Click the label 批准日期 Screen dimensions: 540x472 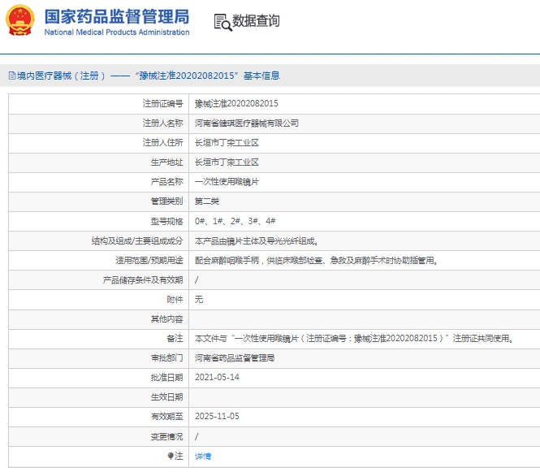click(x=167, y=378)
